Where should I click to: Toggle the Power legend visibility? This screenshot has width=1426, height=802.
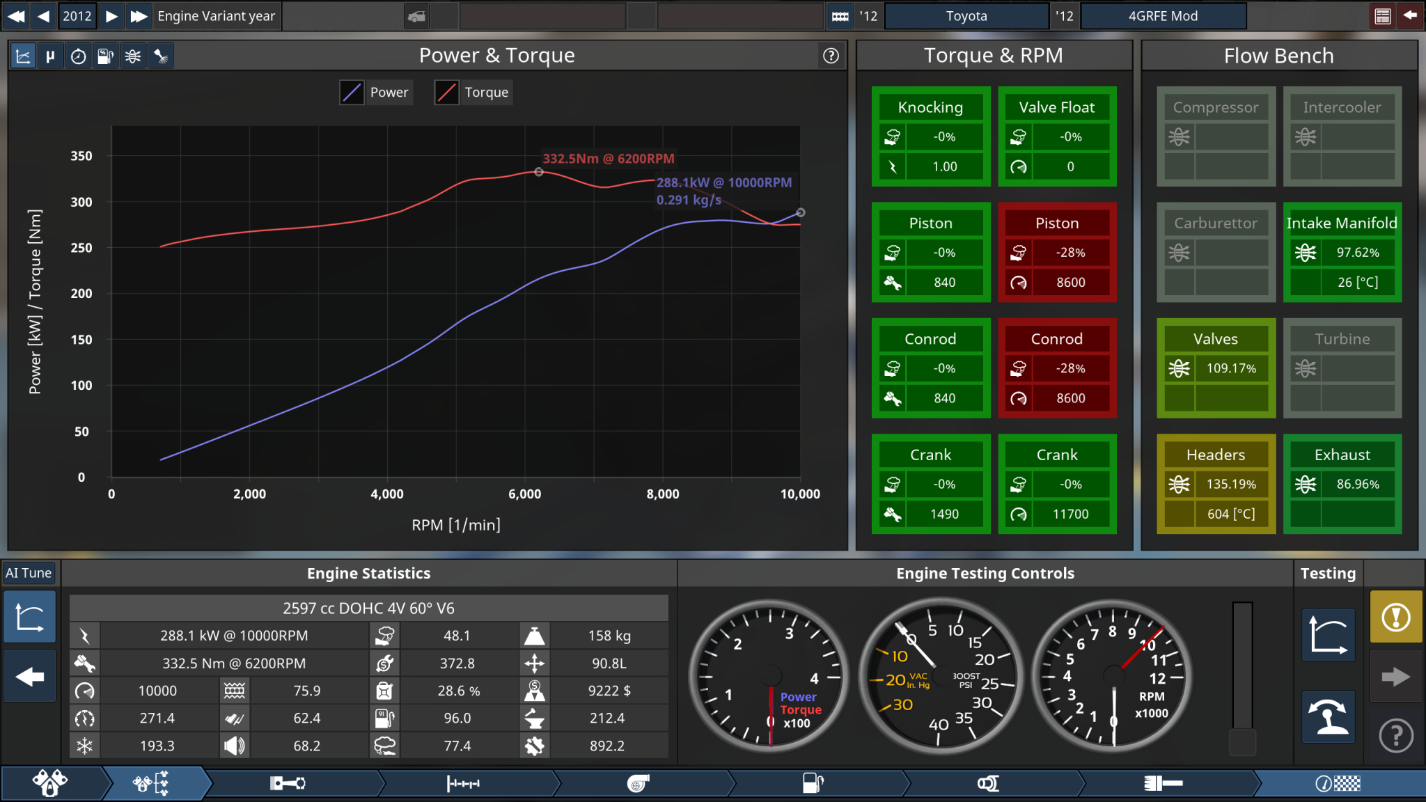tap(352, 93)
